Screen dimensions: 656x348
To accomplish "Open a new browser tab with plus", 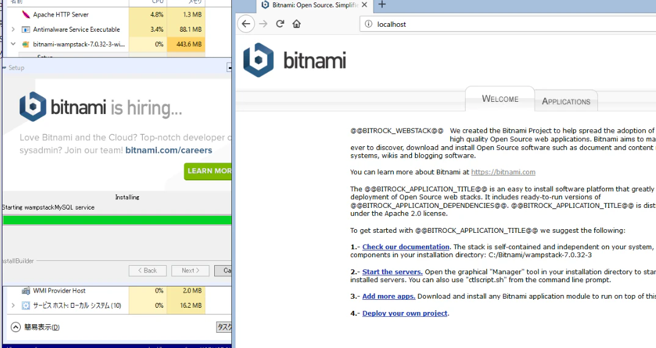I will [x=381, y=5].
